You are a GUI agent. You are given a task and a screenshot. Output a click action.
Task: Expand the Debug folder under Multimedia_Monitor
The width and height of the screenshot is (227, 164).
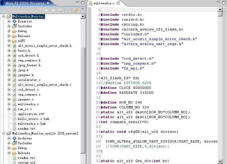[x=9, y=31]
